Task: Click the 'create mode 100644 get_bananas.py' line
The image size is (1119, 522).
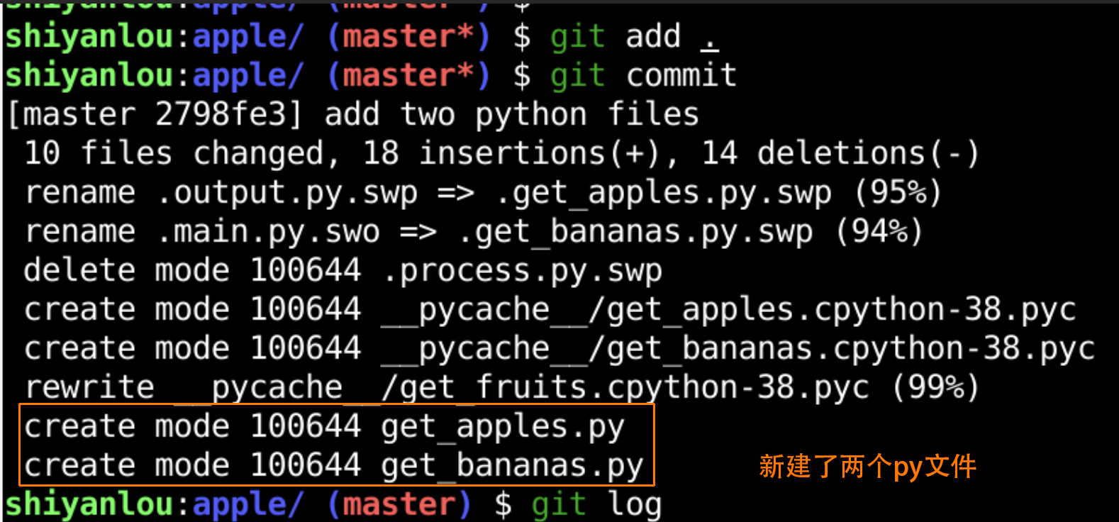Action: [333, 466]
